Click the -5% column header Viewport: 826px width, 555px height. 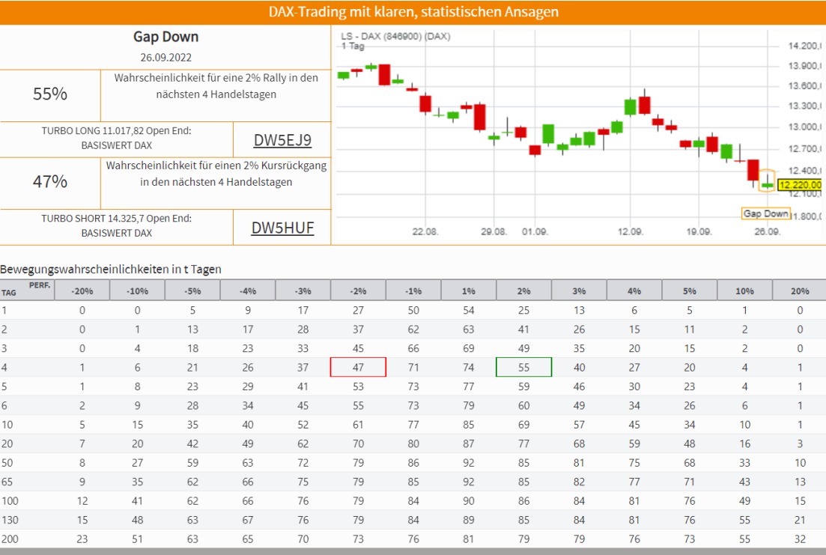(192, 291)
